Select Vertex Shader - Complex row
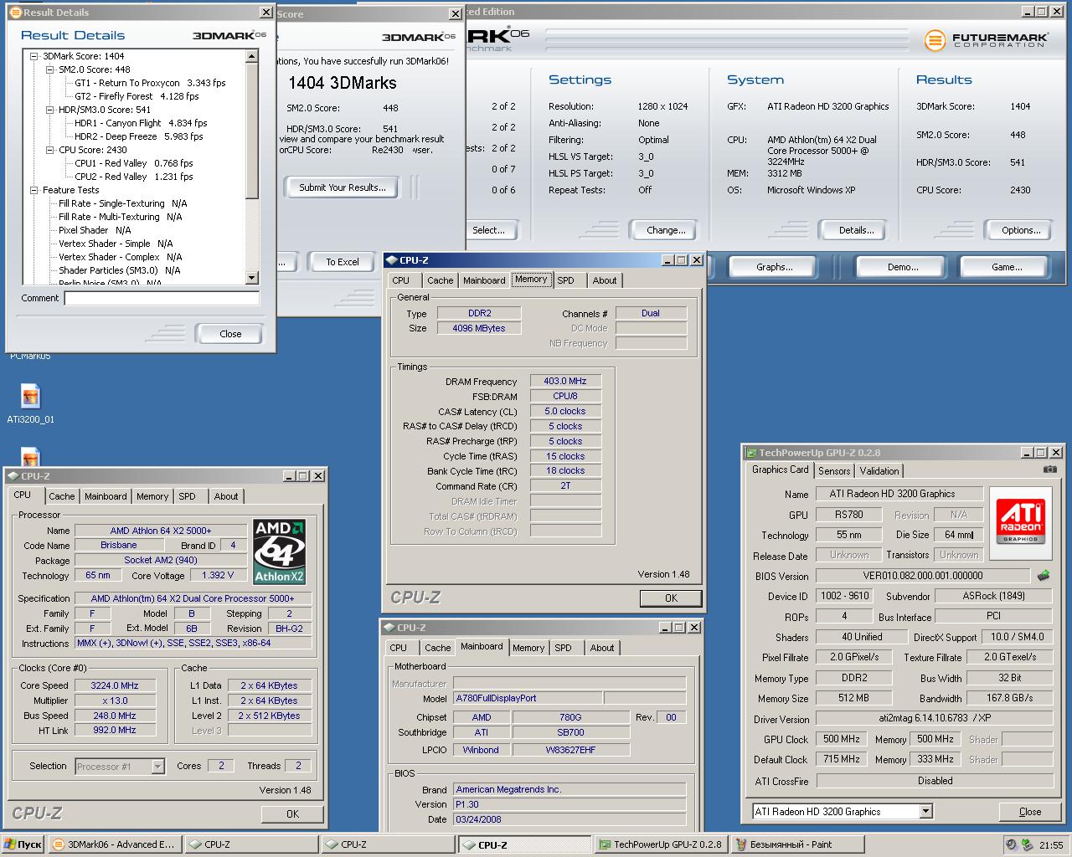 pyautogui.click(x=121, y=257)
